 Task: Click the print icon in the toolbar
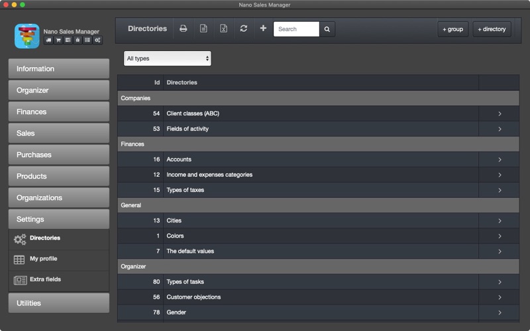[184, 28]
